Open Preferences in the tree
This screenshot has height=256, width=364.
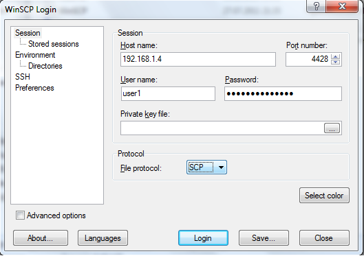[34, 88]
